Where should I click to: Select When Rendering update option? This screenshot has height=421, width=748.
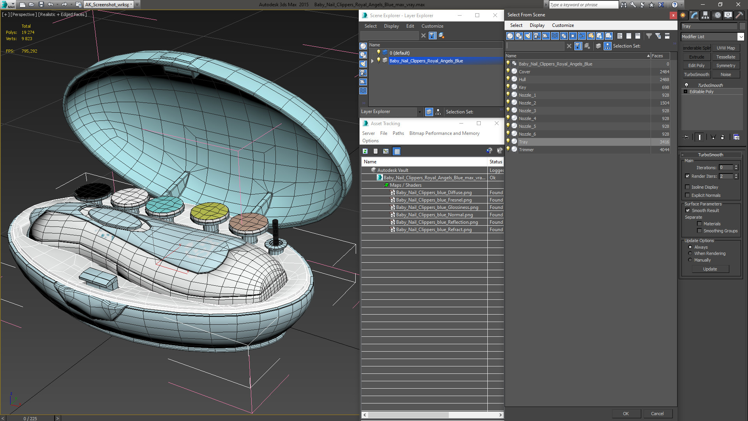[x=690, y=253]
